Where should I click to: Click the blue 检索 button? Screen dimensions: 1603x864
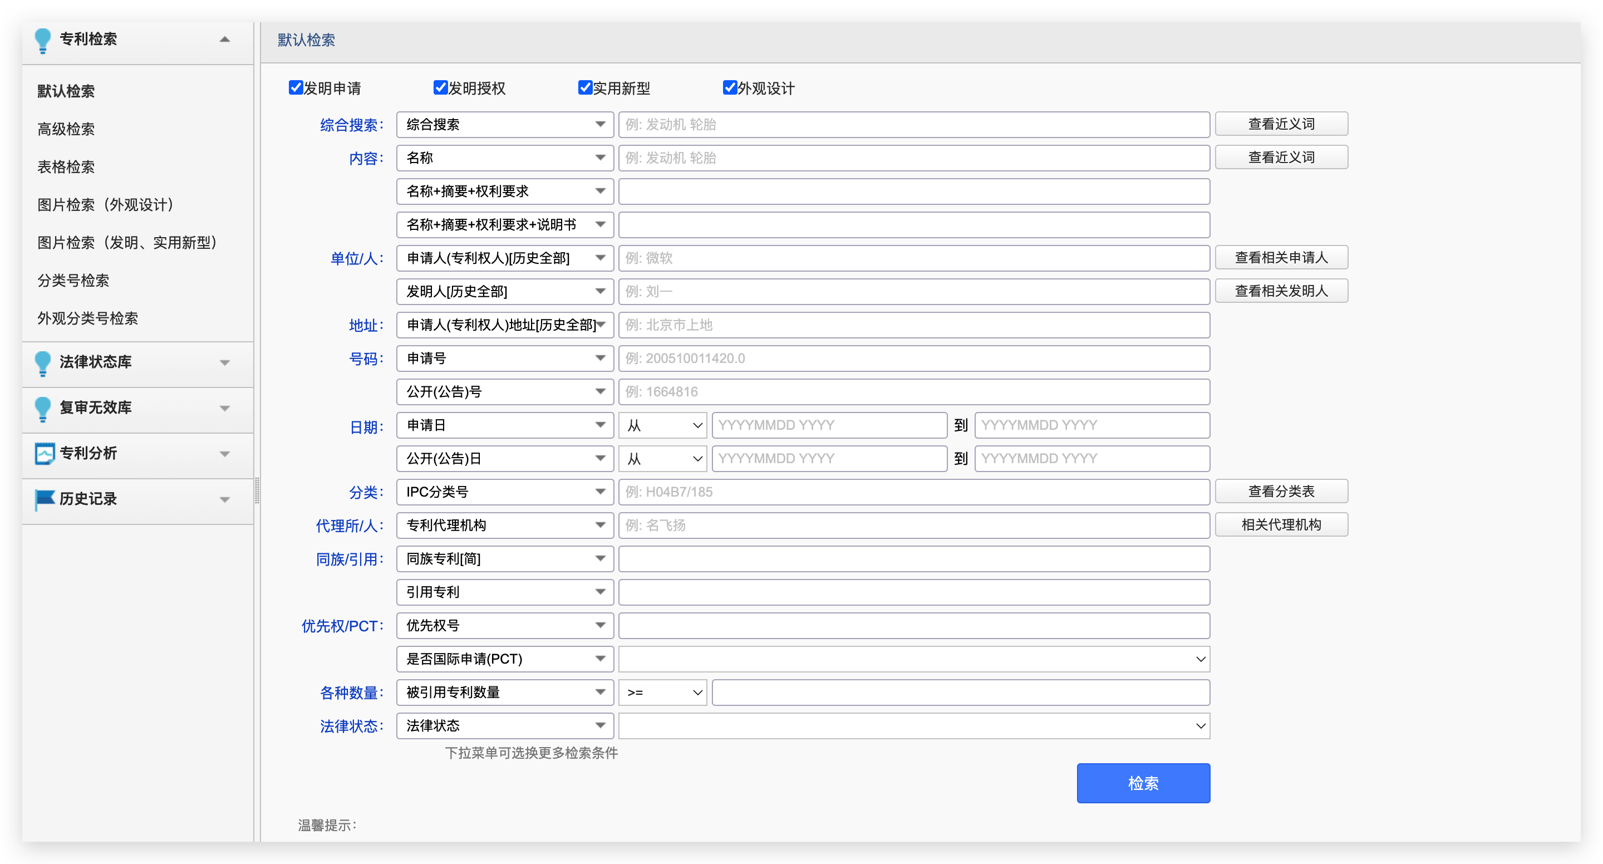tap(1143, 784)
